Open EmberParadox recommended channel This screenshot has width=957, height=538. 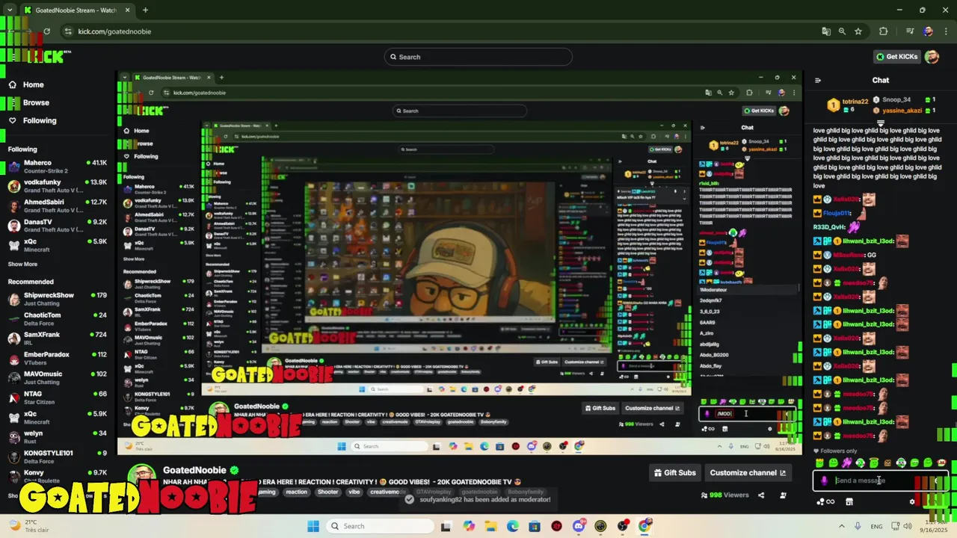57,358
